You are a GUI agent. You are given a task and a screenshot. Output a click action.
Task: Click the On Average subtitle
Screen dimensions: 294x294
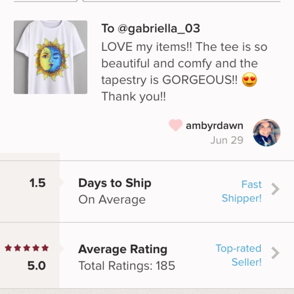[x=112, y=200]
